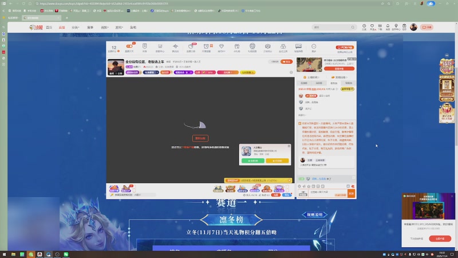Open the more ellipsis icon in streamer toolbar
This screenshot has width=458, height=258.
point(314,46)
